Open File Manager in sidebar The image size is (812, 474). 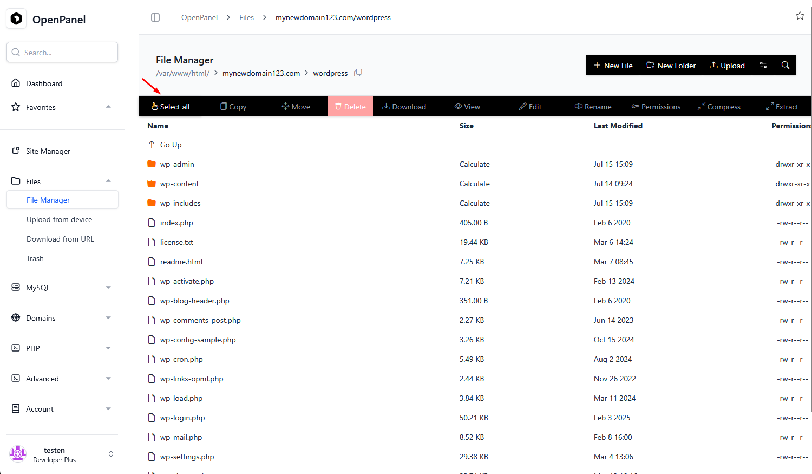click(x=62, y=200)
